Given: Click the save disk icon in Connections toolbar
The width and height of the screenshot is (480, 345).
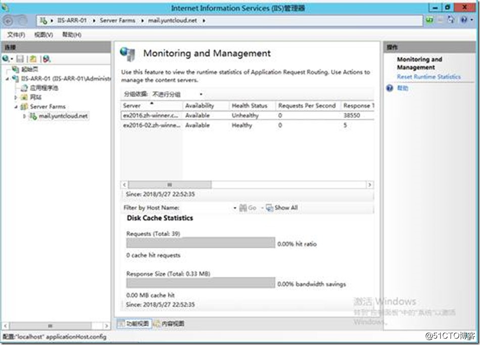Looking at the screenshot, I should [x=20, y=59].
